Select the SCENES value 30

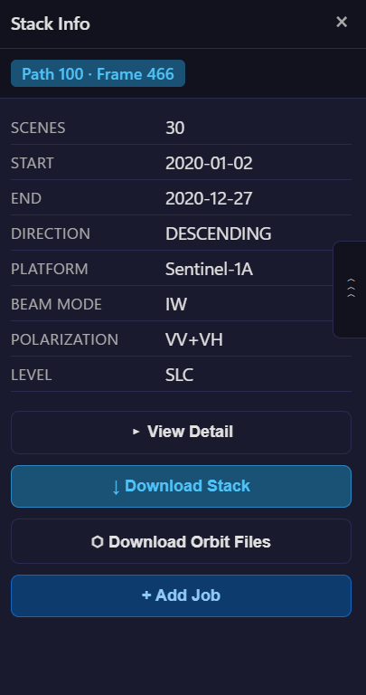[174, 128]
